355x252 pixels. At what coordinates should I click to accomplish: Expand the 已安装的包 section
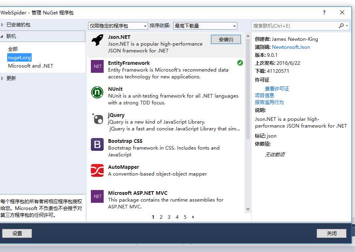tap(2, 25)
